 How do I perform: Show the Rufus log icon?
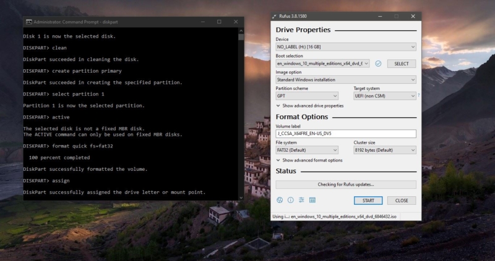point(312,200)
